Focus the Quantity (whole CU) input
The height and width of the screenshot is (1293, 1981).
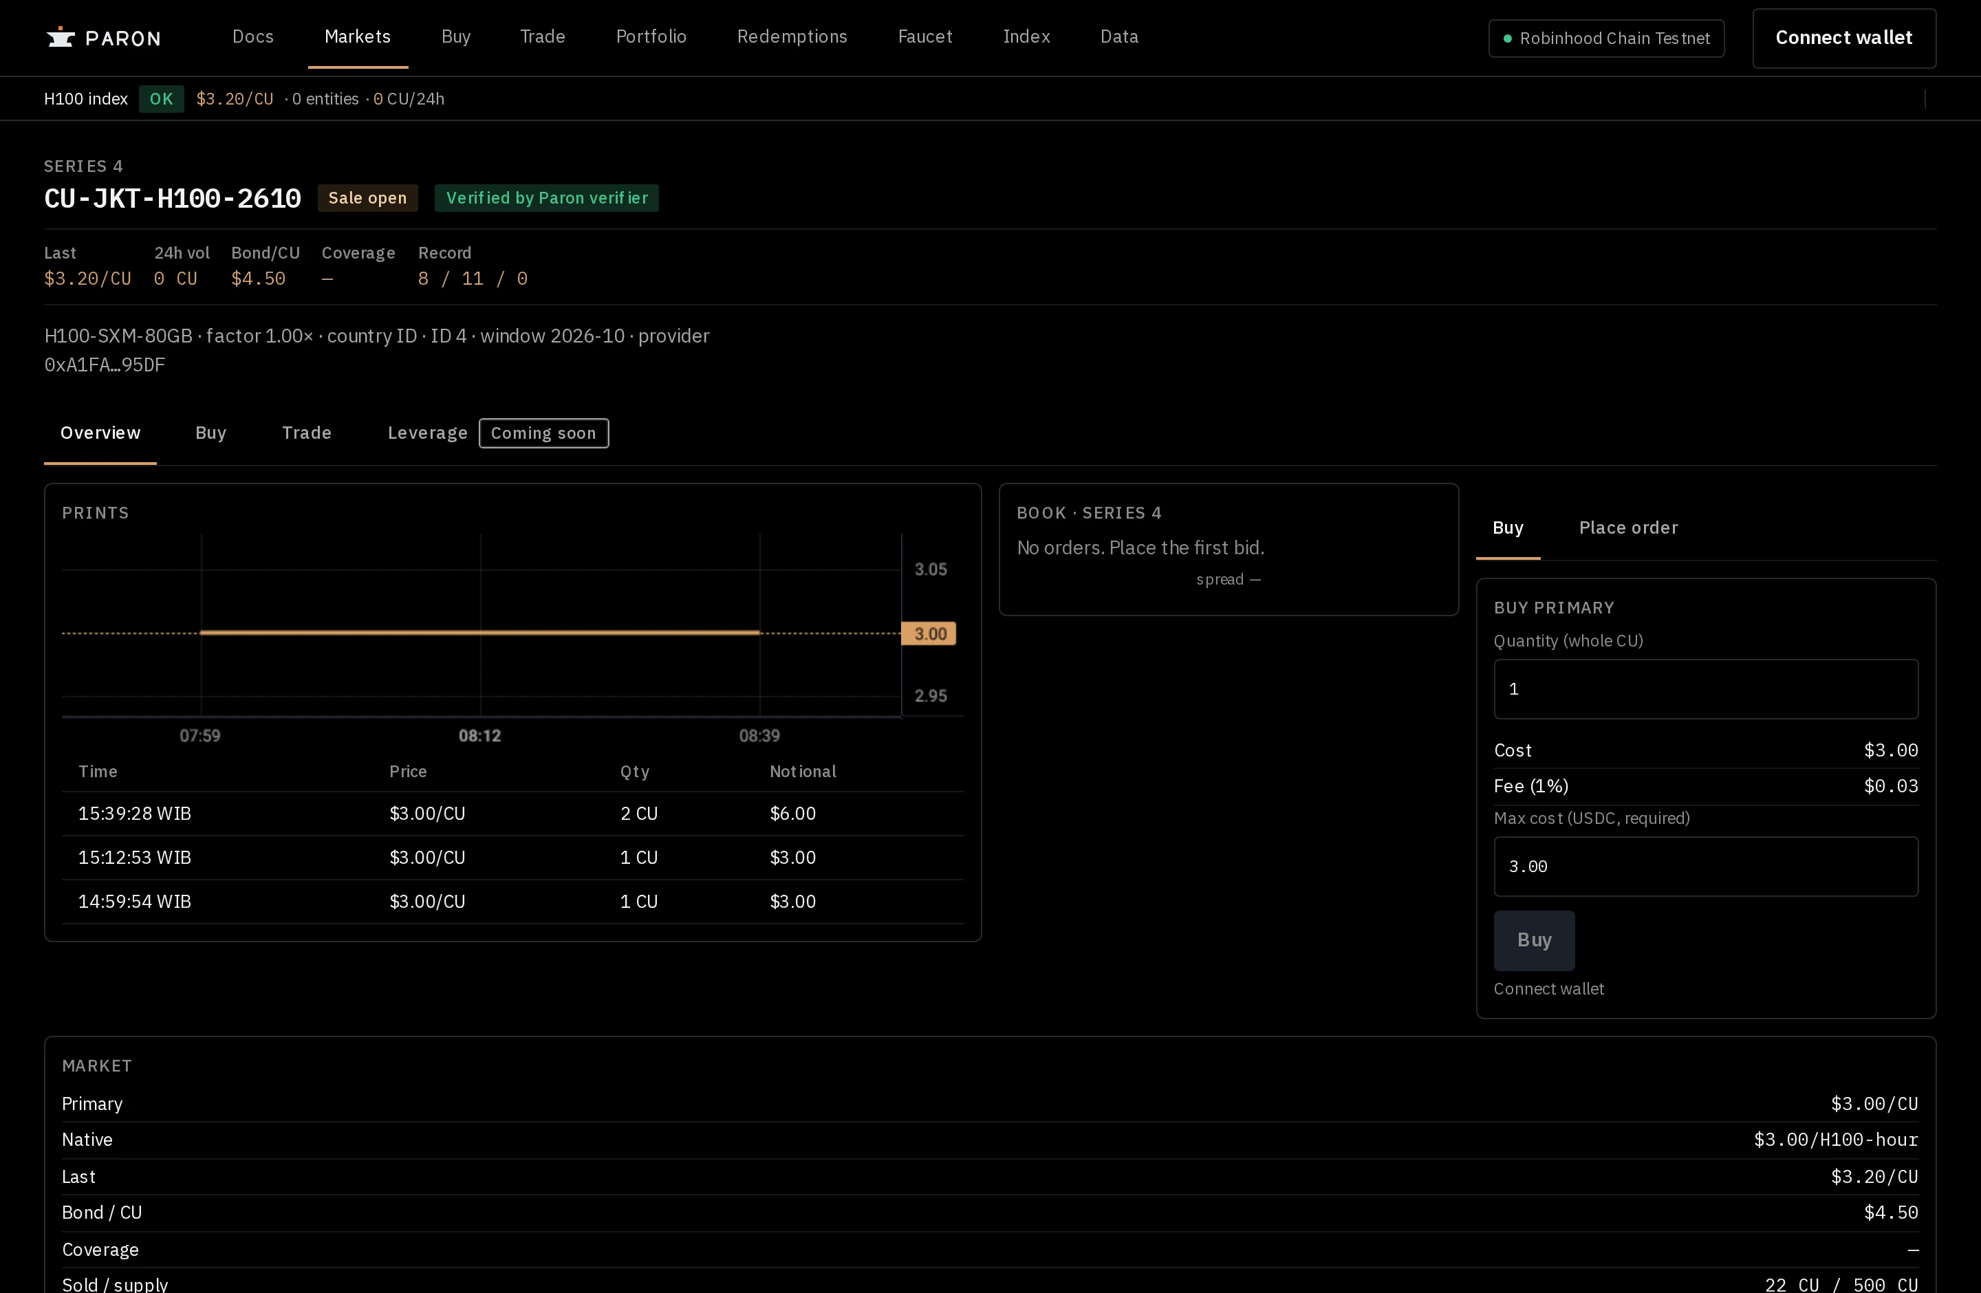click(x=1707, y=689)
